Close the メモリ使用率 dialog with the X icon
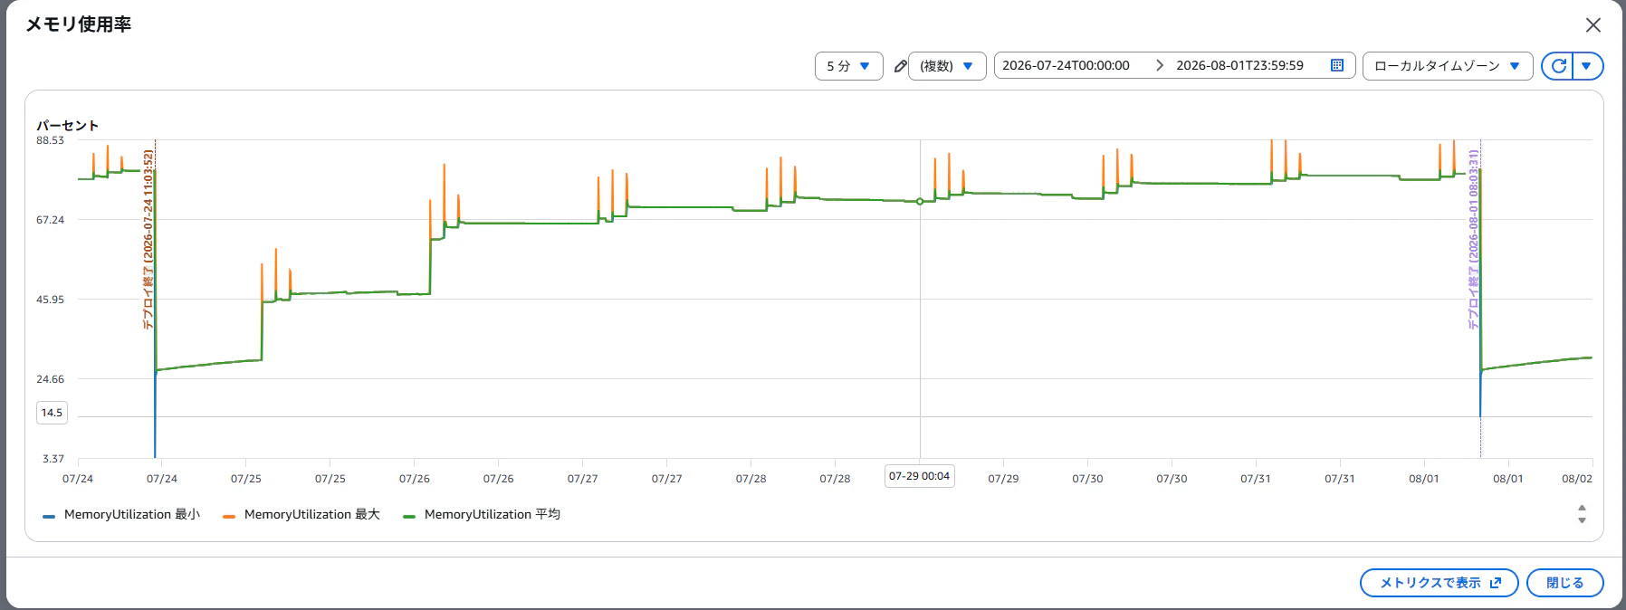Viewport: 1626px width, 610px height. coord(1593,25)
